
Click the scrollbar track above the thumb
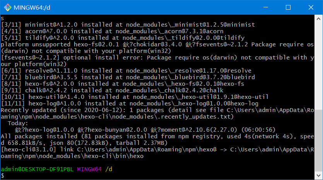point(318,66)
